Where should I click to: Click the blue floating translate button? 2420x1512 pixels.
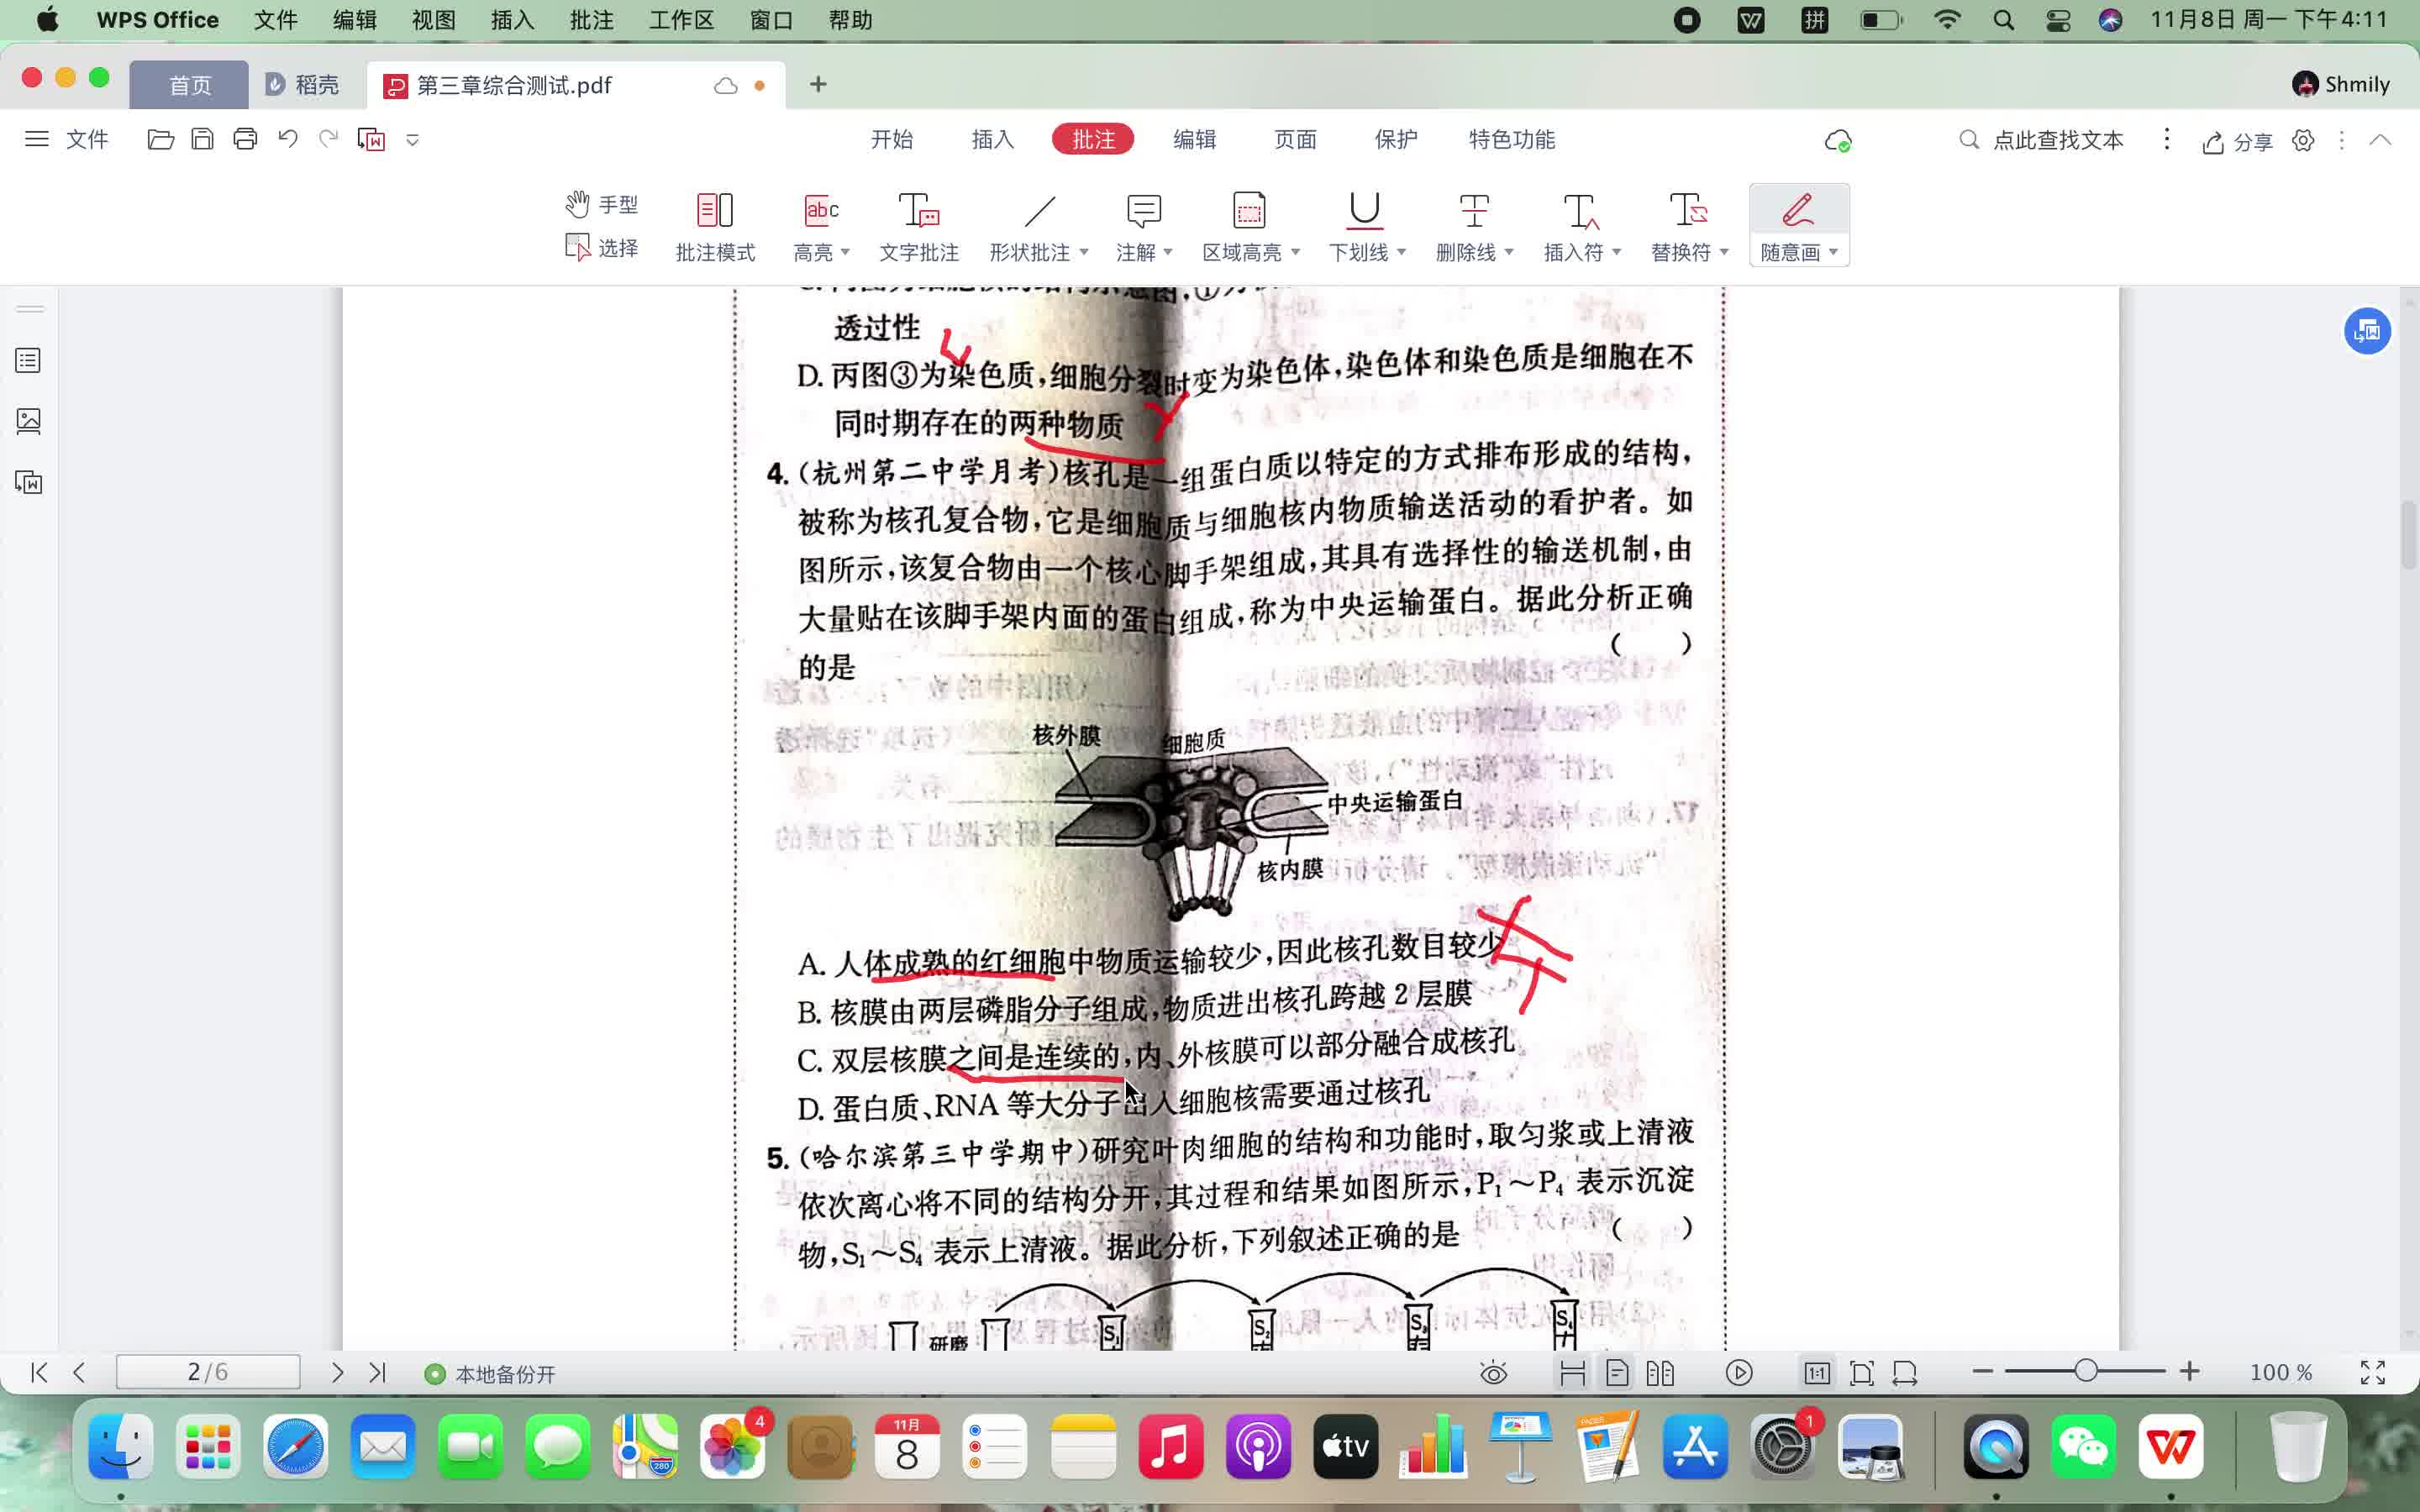[x=2367, y=330]
